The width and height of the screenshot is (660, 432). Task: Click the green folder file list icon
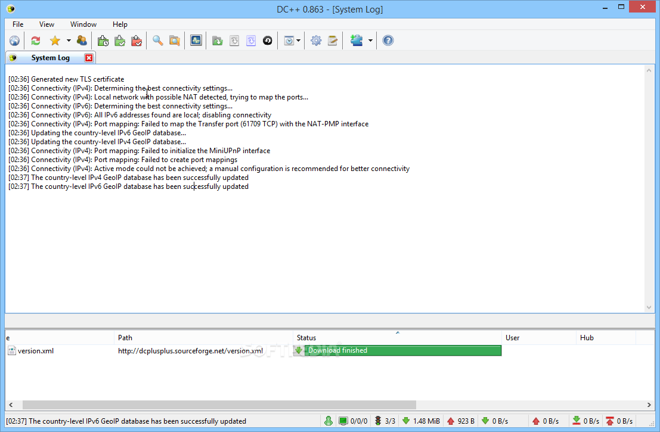click(217, 41)
